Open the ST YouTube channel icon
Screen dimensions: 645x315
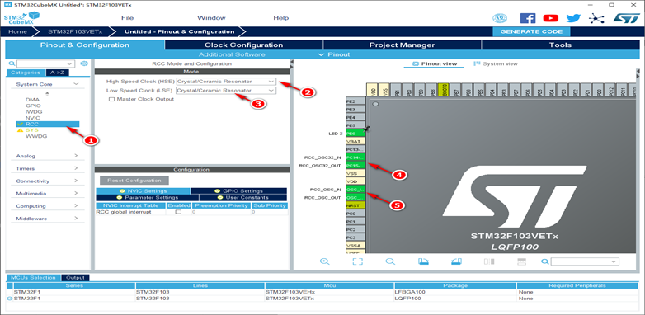click(x=550, y=18)
